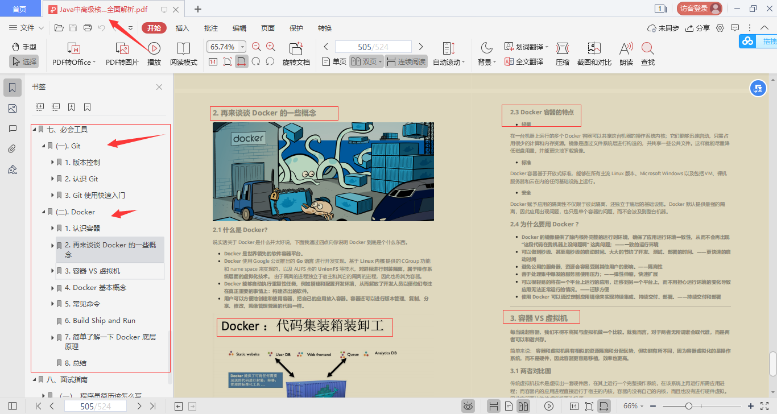Select the Hand tool (手型)
777x414 pixels.
[x=24, y=47]
